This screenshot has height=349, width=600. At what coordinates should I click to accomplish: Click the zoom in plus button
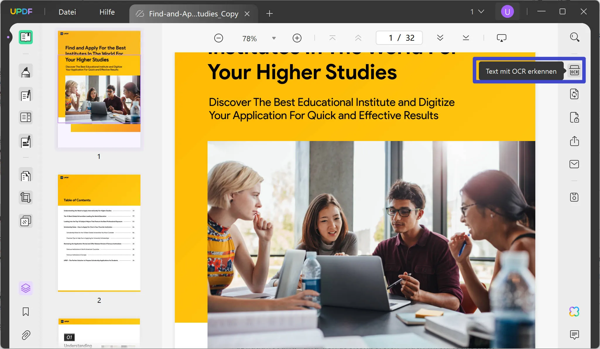[x=297, y=38]
